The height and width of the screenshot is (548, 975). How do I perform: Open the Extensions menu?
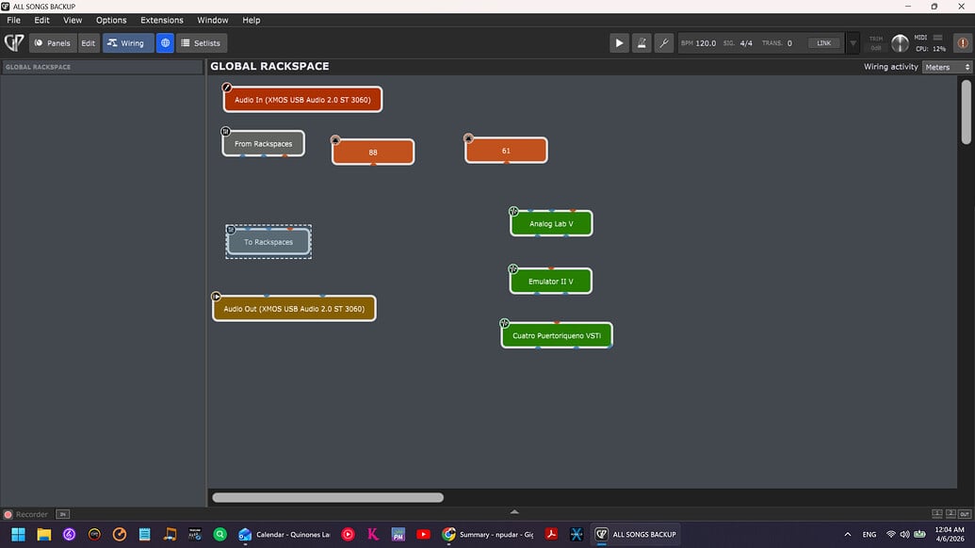[x=162, y=20]
